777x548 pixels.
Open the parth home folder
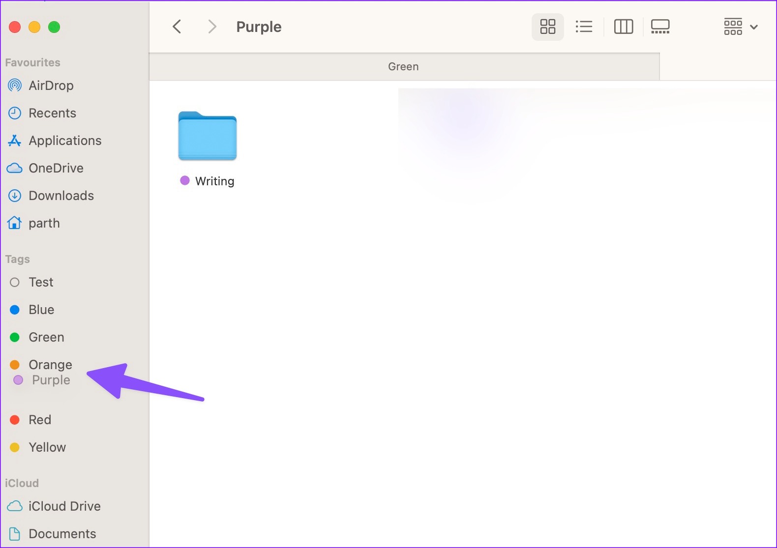pyautogui.click(x=44, y=223)
